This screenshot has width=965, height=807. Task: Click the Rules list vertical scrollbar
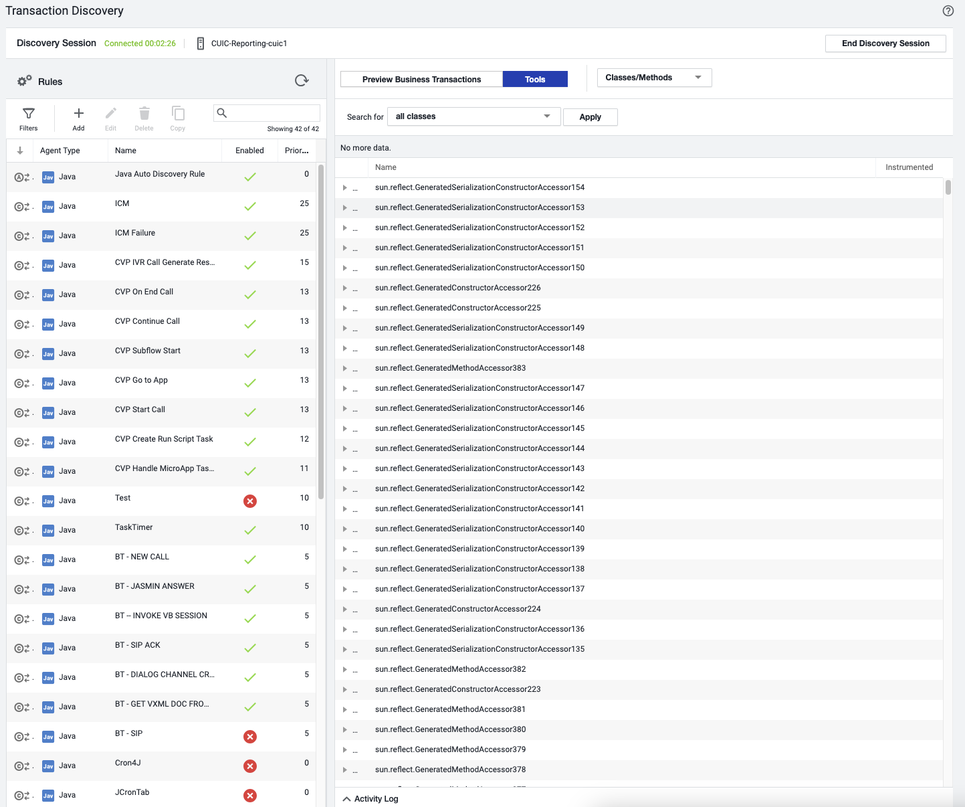click(x=321, y=331)
